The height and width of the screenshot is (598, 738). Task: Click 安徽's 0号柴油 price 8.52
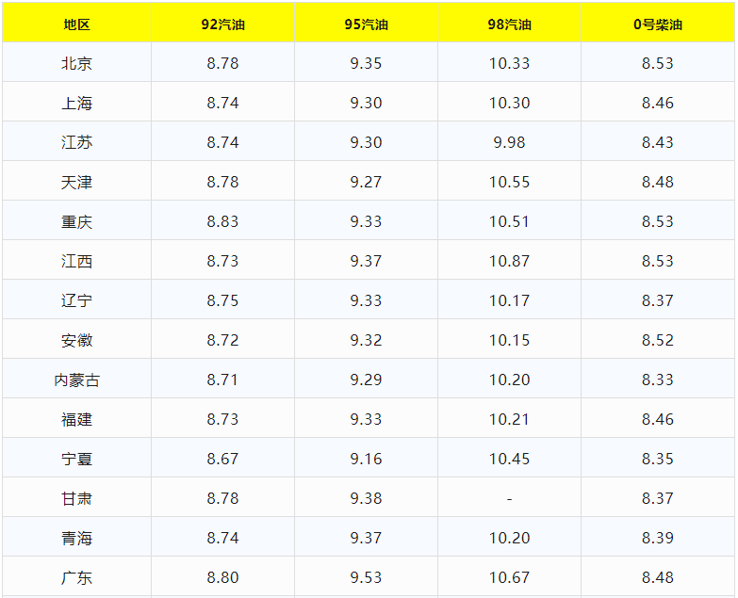pyautogui.click(x=658, y=340)
